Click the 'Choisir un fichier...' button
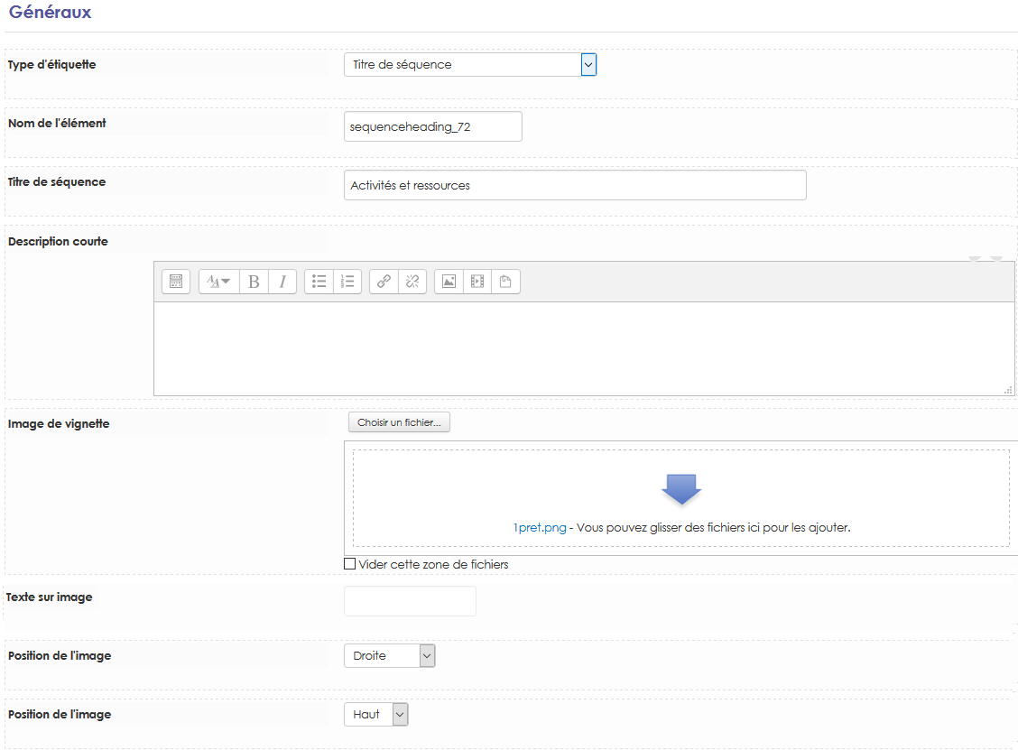This screenshot has height=750, width=1018. point(398,422)
